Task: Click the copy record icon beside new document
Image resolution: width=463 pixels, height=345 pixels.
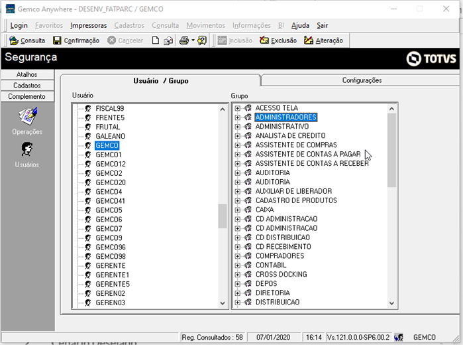Action: pos(168,40)
